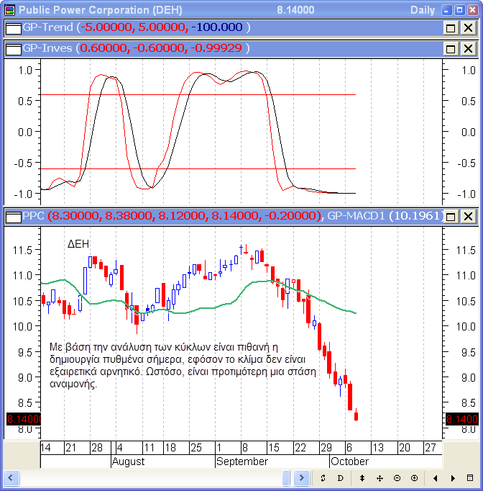Click the refresh/rescale chart icon in bottom toolbar
This screenshot has height=491, width=483.
323,478
